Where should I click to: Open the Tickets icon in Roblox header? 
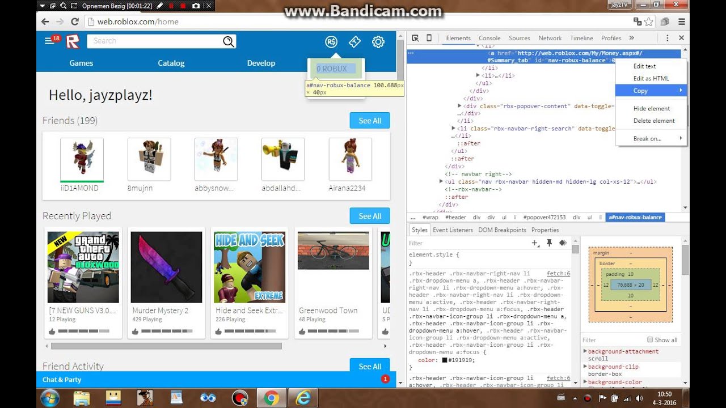[354, 41]
